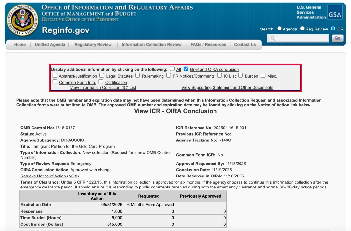
Task: Select the Reg Review radio button
Action: [x=302, y=29]
